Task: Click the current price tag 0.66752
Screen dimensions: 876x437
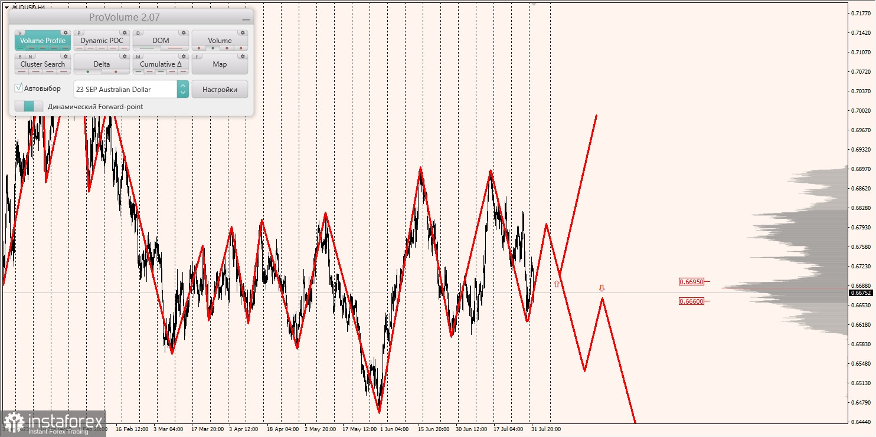Action: (862, 293)
